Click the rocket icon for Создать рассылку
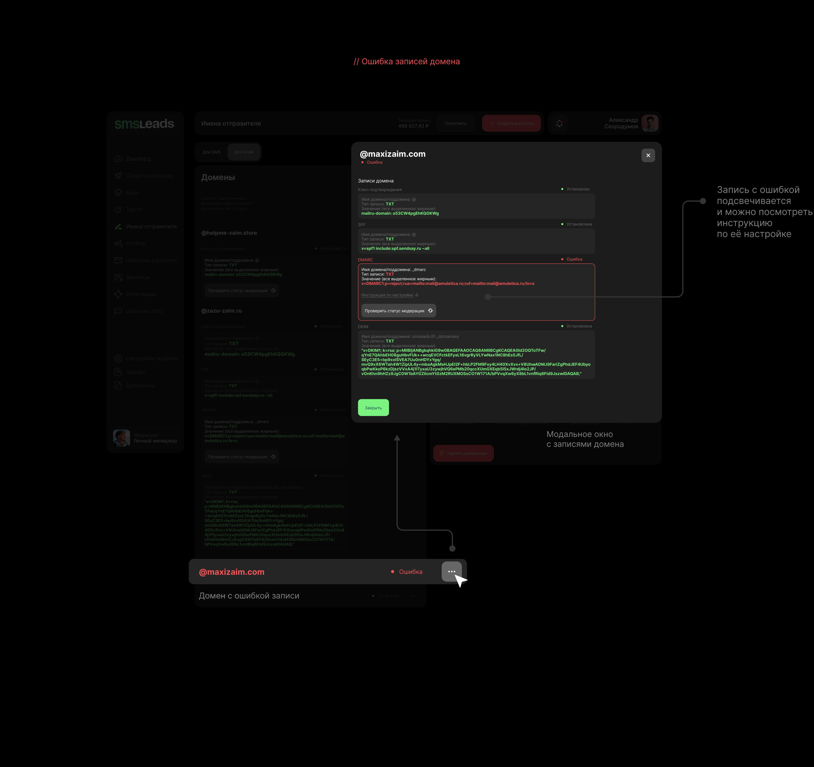The image size is (814, 767). click(x=118, y=175)
